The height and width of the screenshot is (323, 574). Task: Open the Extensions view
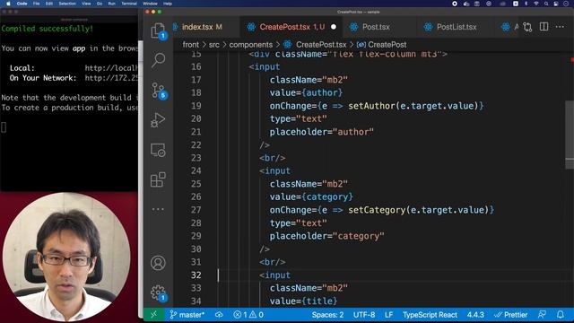[x=158, y=179]
